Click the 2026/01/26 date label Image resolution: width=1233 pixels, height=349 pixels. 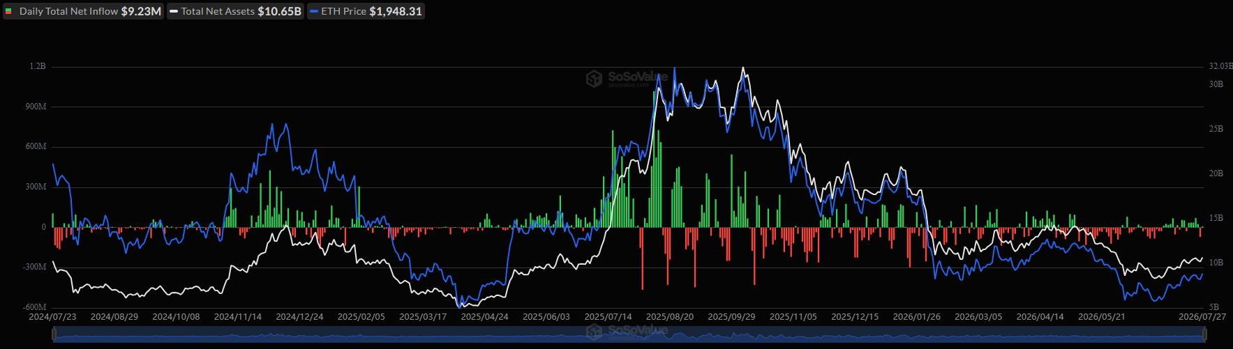pos(917,316)
